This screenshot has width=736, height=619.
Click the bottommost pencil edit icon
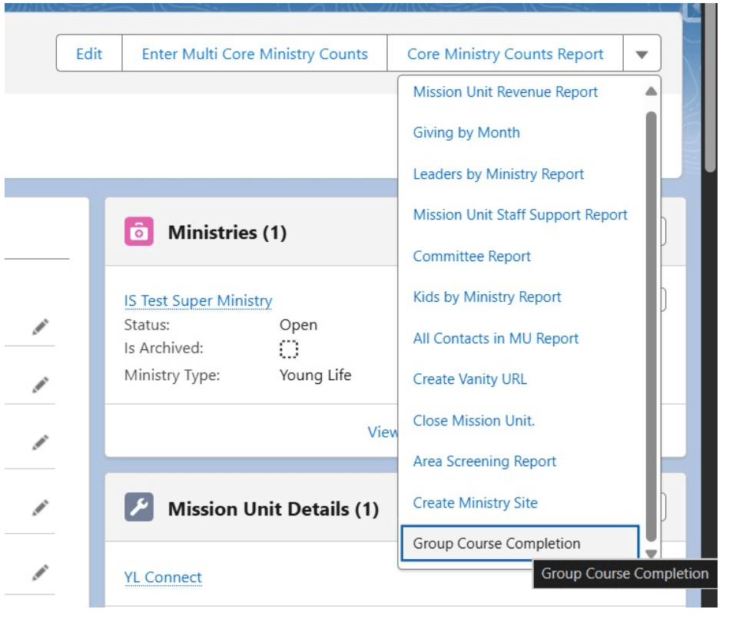[x=41, y=572]
